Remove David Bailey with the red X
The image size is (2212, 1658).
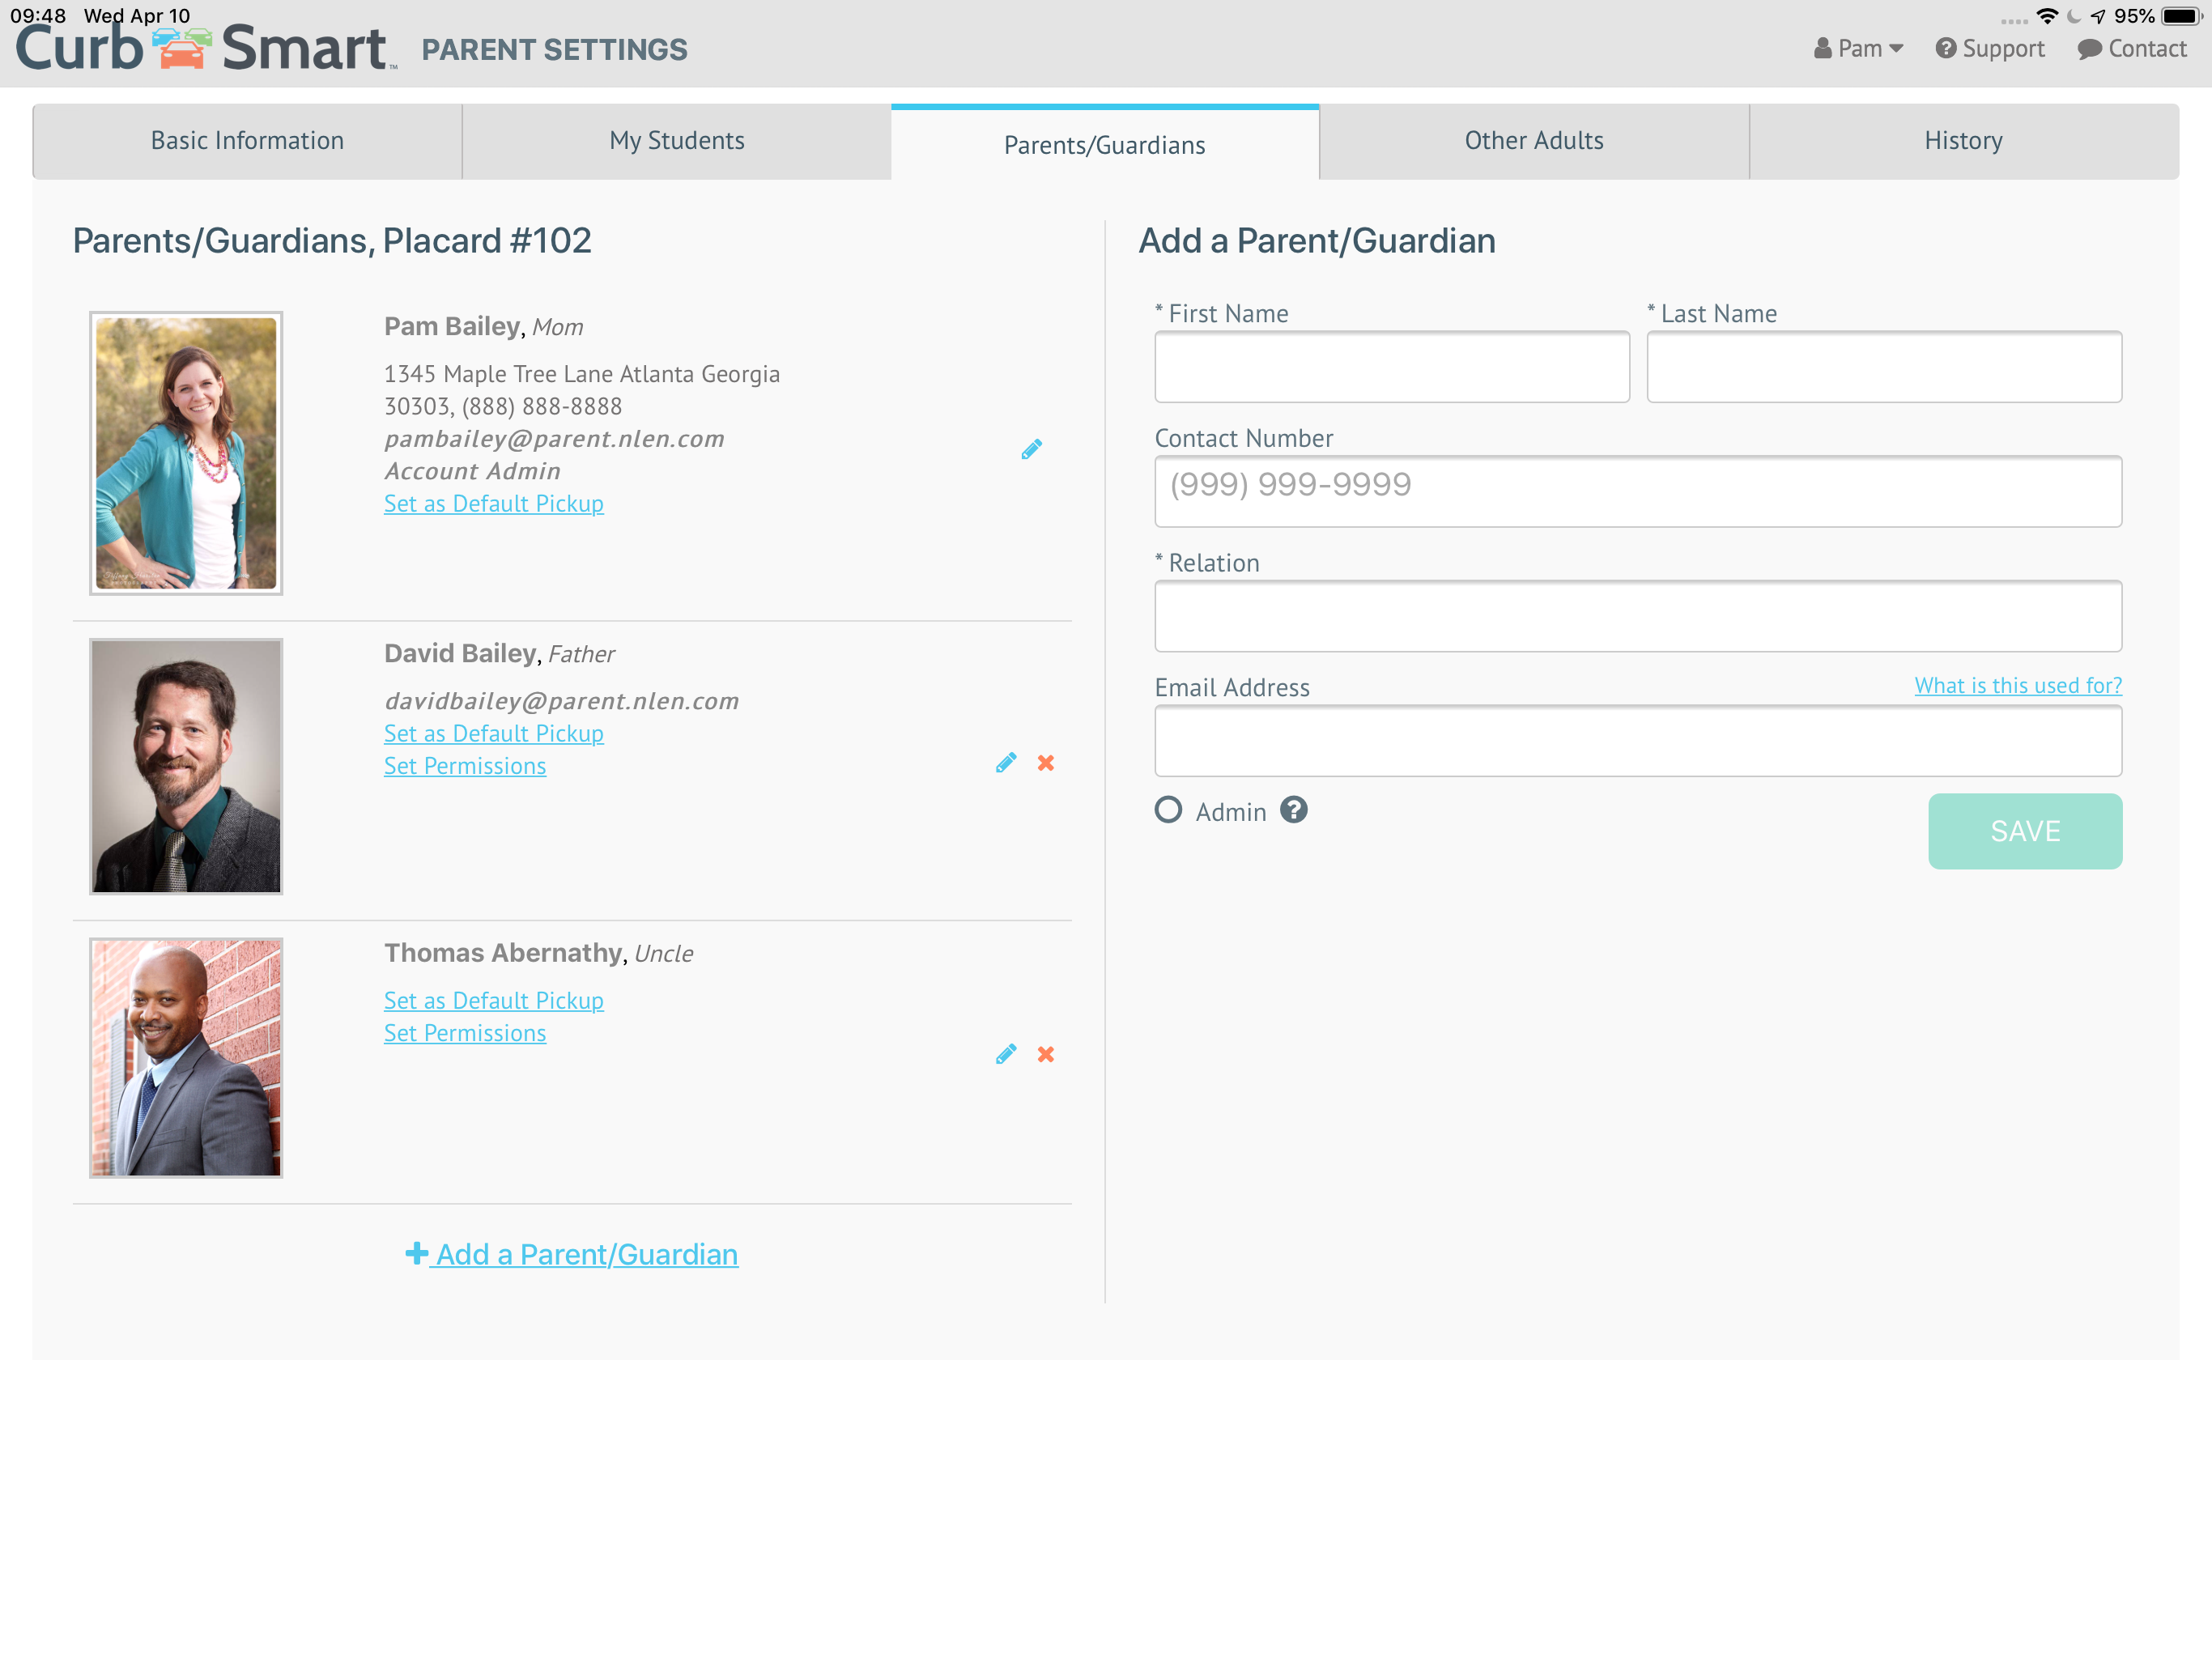(x=1046, y=763)
